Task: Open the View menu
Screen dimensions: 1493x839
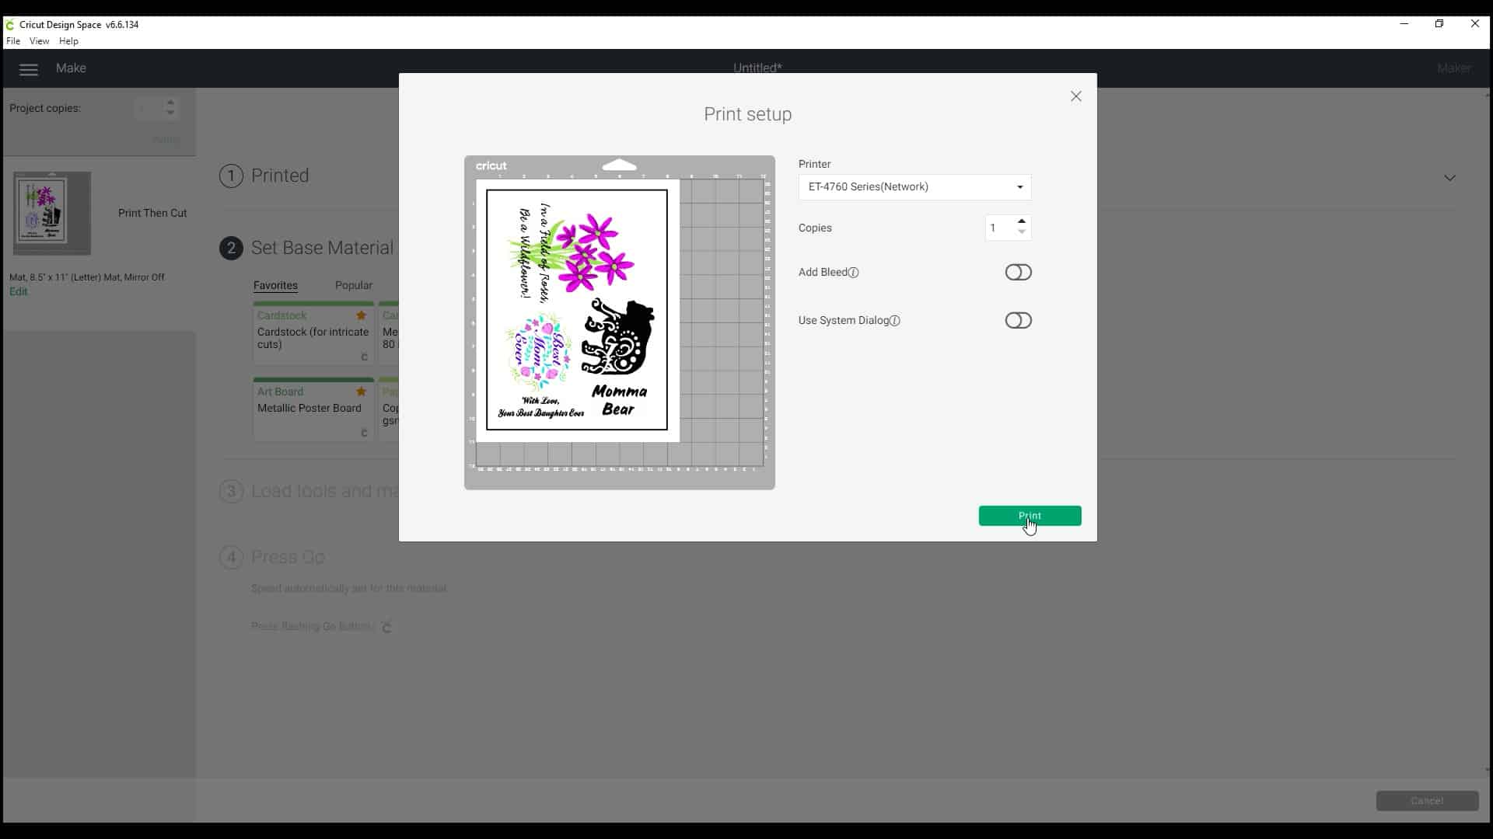Action: point(39,41)
